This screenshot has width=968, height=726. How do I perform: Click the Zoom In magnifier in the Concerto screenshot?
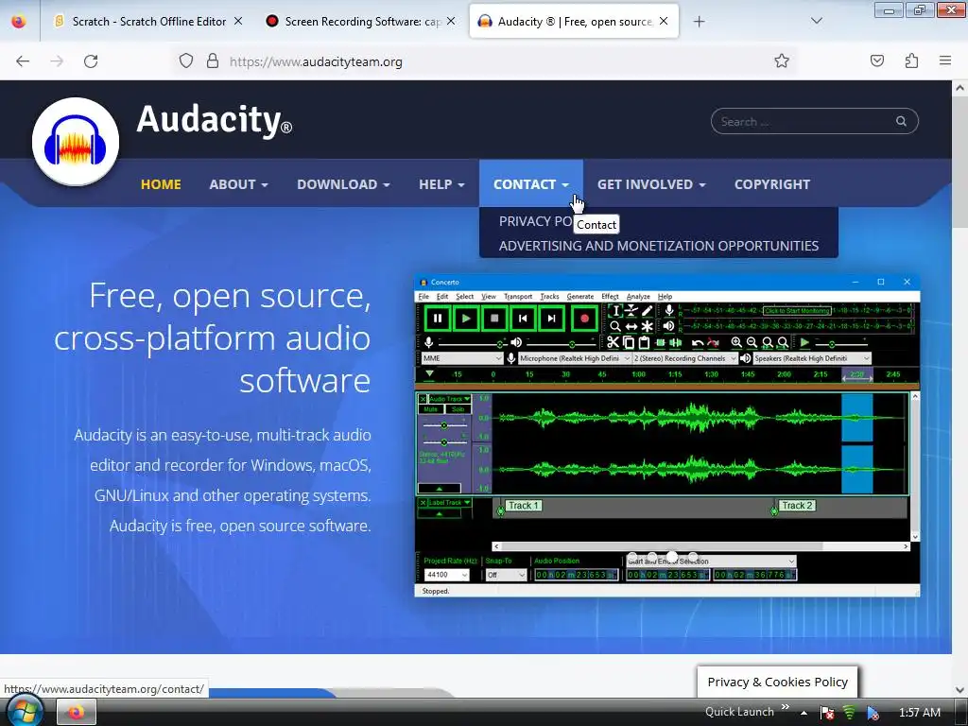735,342
